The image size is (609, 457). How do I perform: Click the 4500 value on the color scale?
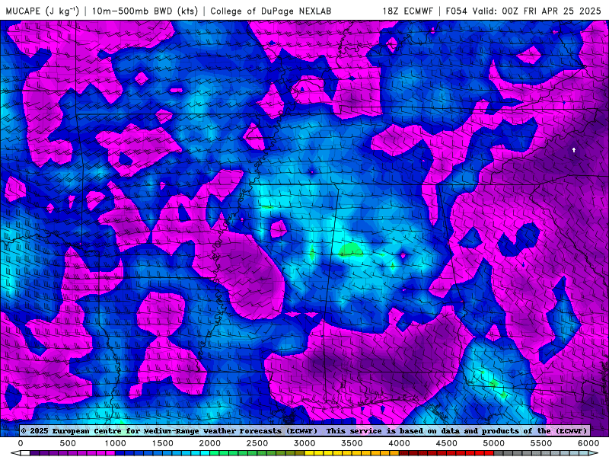446,443
